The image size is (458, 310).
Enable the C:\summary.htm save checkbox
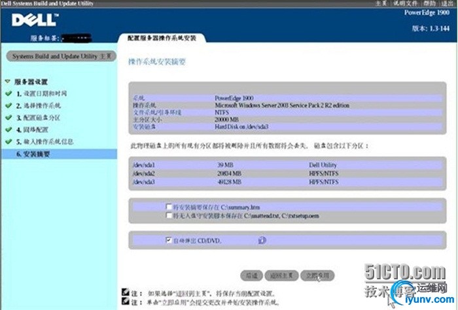coord(169,207)
